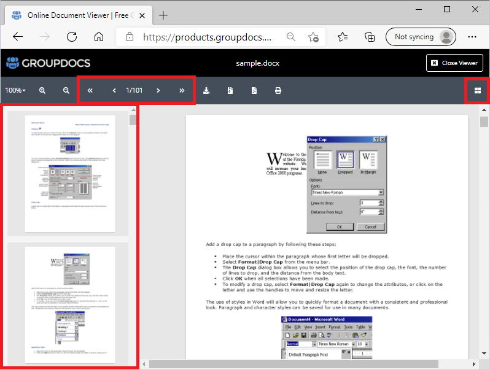
Task: Open the 100% zoom level dropdown
Action: point(15,90)
